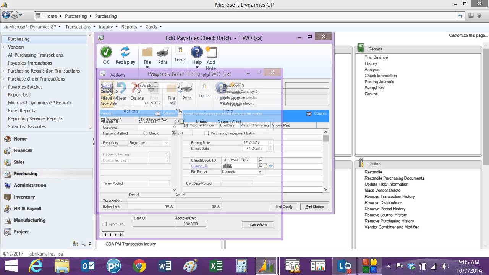This screenshot has width=489, height=275.
Task: Click CDA PM Transaction Inquiry text
Action: click(131, 244)
